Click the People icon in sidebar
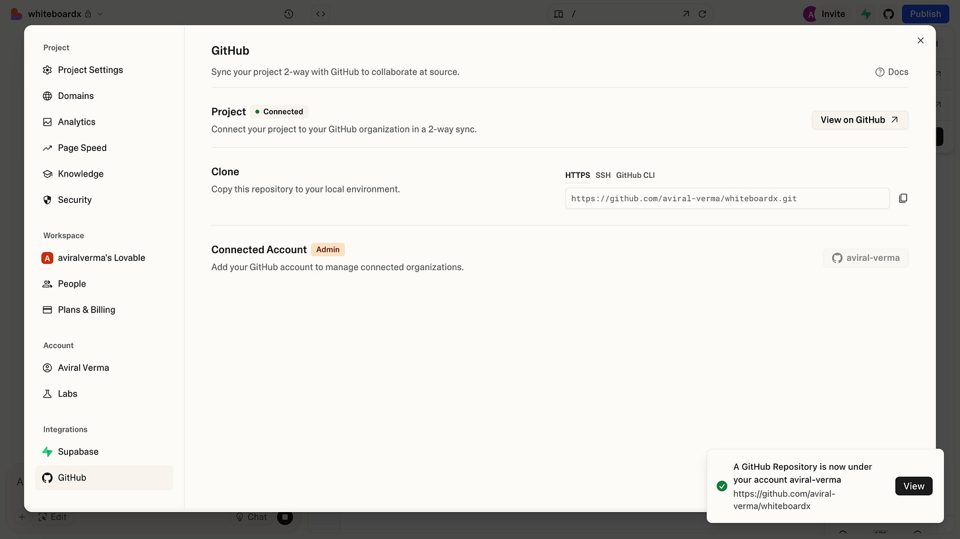960x539 pixels. [47, 283]
